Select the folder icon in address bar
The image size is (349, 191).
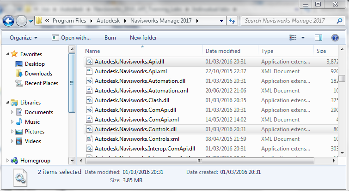pyautogui.click(x=39, y=21)
